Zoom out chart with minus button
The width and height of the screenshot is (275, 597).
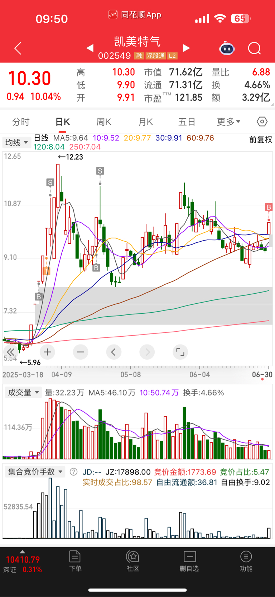(x=81, y=352)
